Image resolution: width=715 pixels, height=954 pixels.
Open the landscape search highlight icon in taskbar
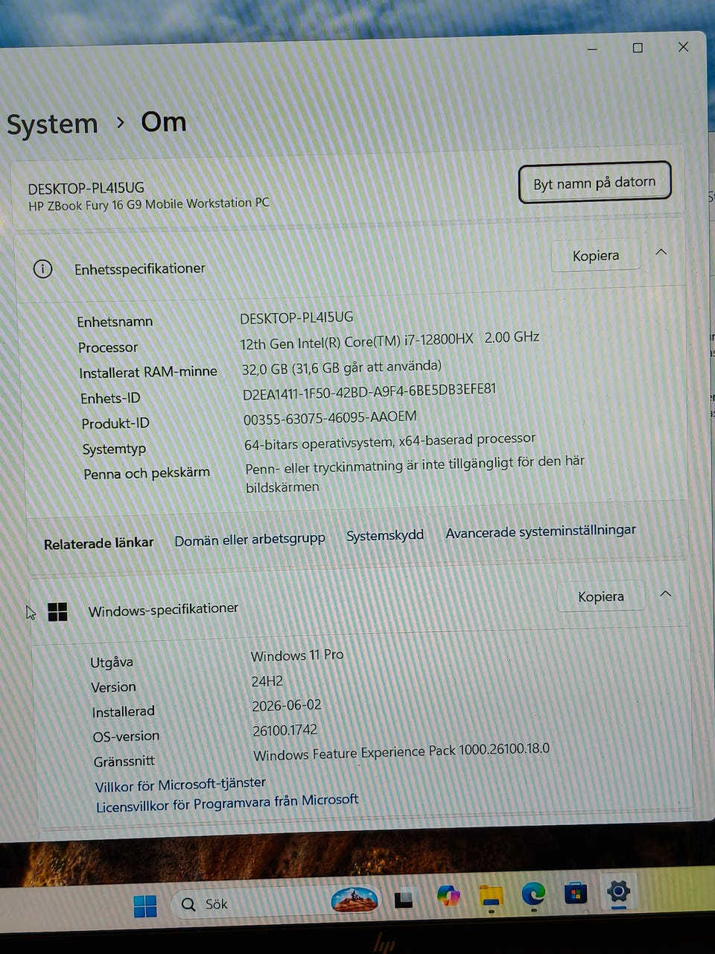click(x=355, y=900)
